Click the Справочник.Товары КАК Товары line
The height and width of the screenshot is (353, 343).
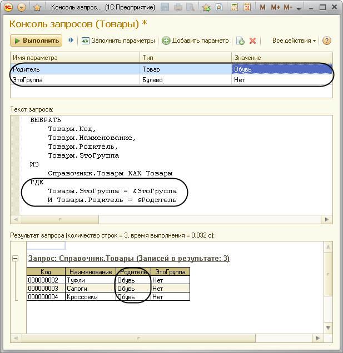(110, 173)
